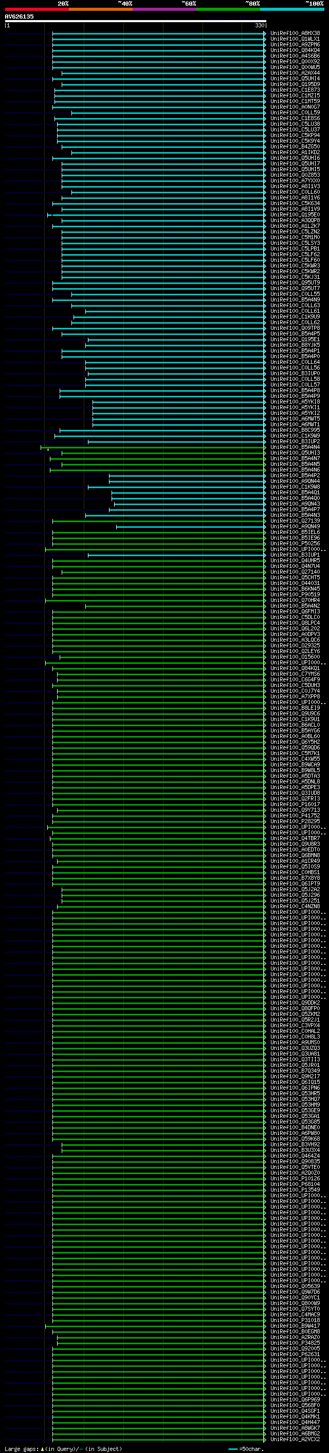The width and height of the screenshot is (329, 1453).
Task: Select the UniRef100_A9QN44 label
Action: [295, 481]
